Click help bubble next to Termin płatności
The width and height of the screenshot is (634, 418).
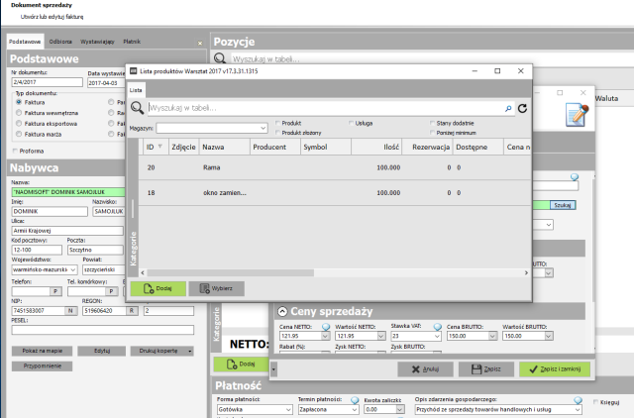pos(355,400)
